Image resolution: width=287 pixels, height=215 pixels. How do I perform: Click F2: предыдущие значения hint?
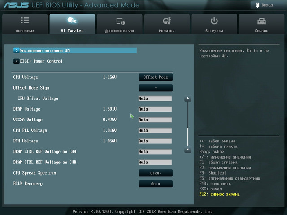pyautogui.click(x=225, y=168)
